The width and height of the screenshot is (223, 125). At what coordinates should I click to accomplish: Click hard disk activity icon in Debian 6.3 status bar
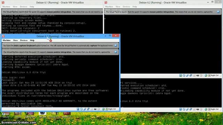78,109
